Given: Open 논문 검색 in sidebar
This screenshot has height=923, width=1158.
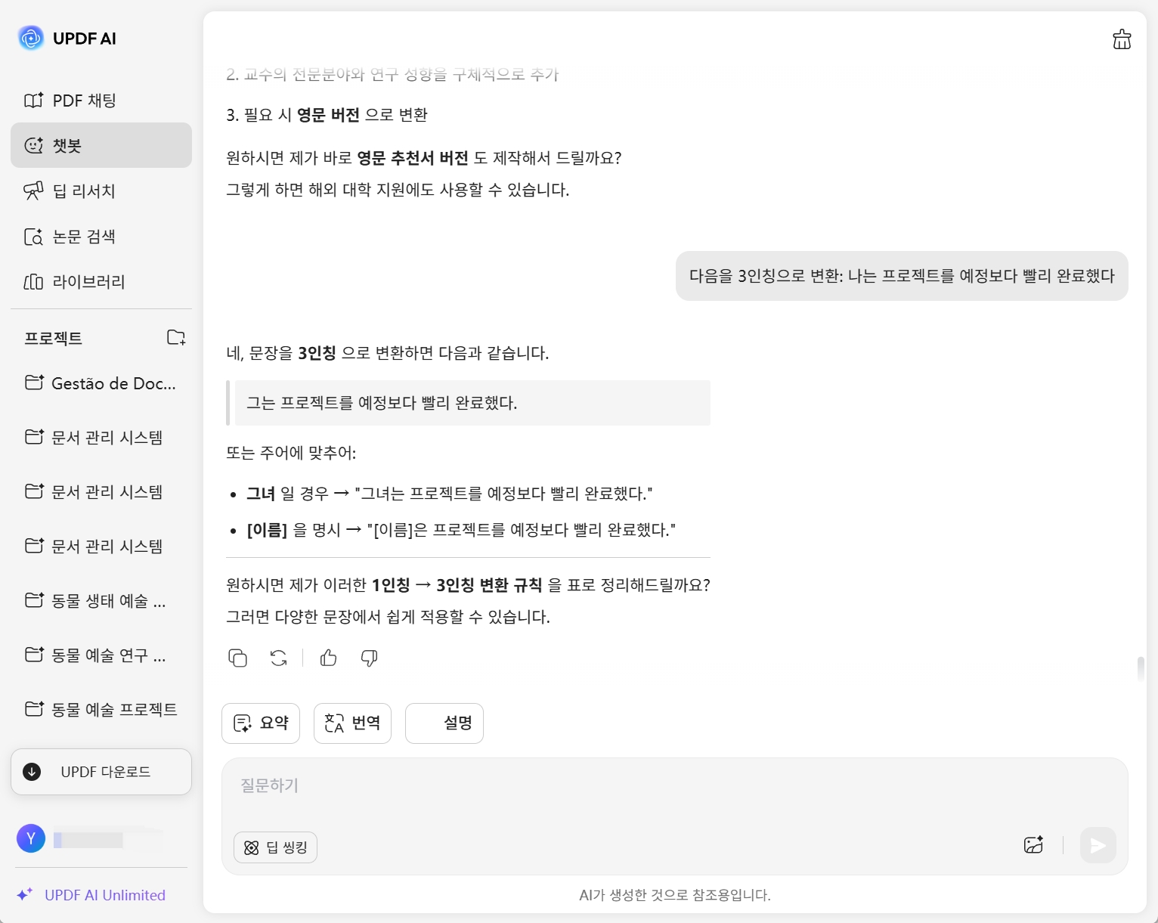Looking at the screenshot, I should point(84,237).
